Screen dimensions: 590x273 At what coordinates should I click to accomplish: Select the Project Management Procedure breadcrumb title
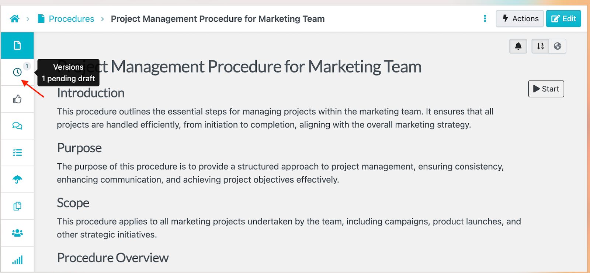218,19
